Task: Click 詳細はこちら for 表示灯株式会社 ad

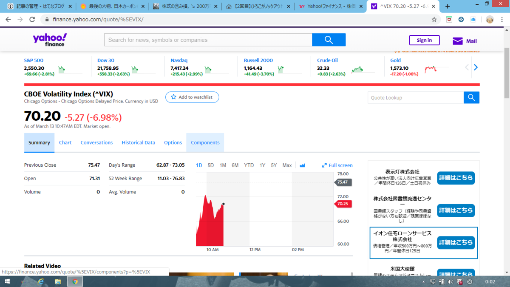Action: (x=456, y=178)
